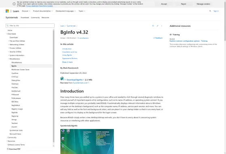The height and width of the screenshot is (154, 226).
Task: Click the BgInfo download package icon
Action: [x=62, y=79]
